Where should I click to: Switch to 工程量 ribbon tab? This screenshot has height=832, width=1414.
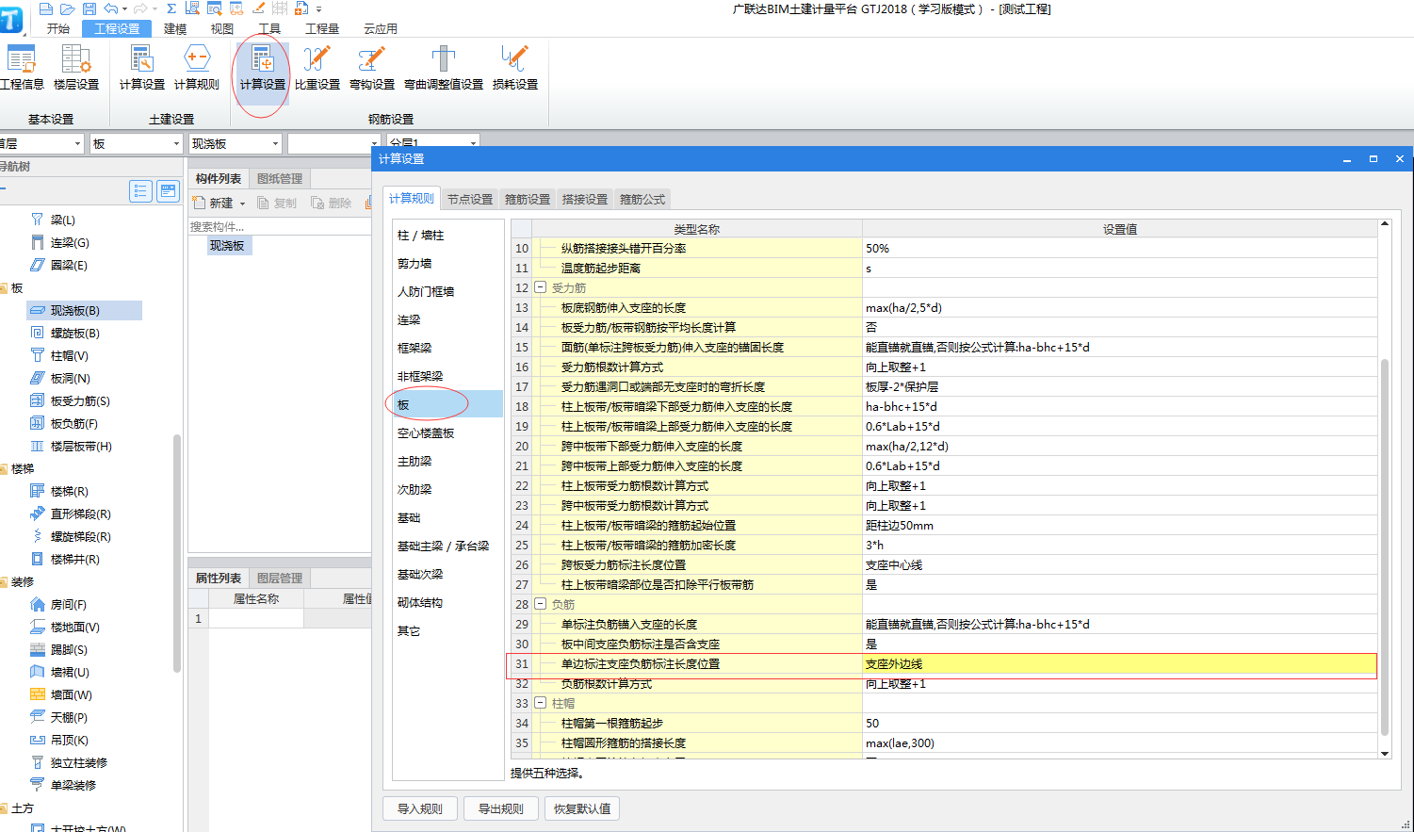point(322,28)
